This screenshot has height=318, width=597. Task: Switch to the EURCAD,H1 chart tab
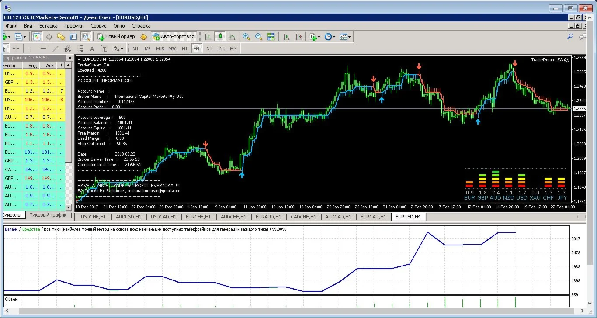click(x=373, y=217)
